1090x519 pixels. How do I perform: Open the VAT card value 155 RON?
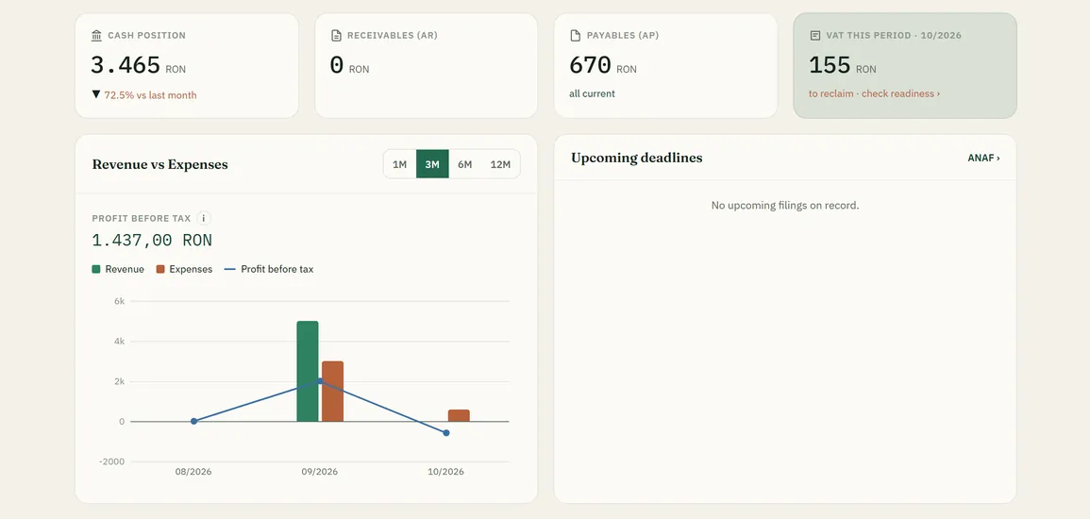[x=843, y=65]
